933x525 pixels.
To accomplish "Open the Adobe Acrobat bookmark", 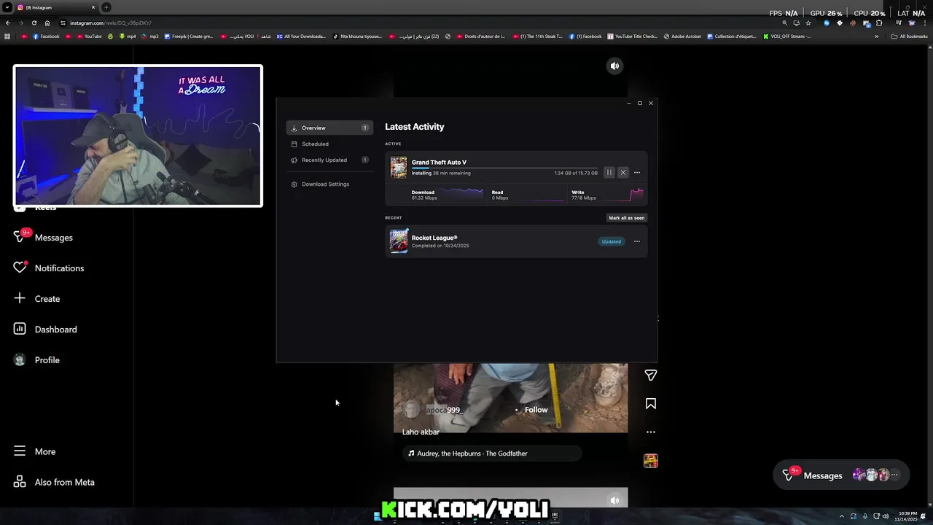I will (682, 36).
